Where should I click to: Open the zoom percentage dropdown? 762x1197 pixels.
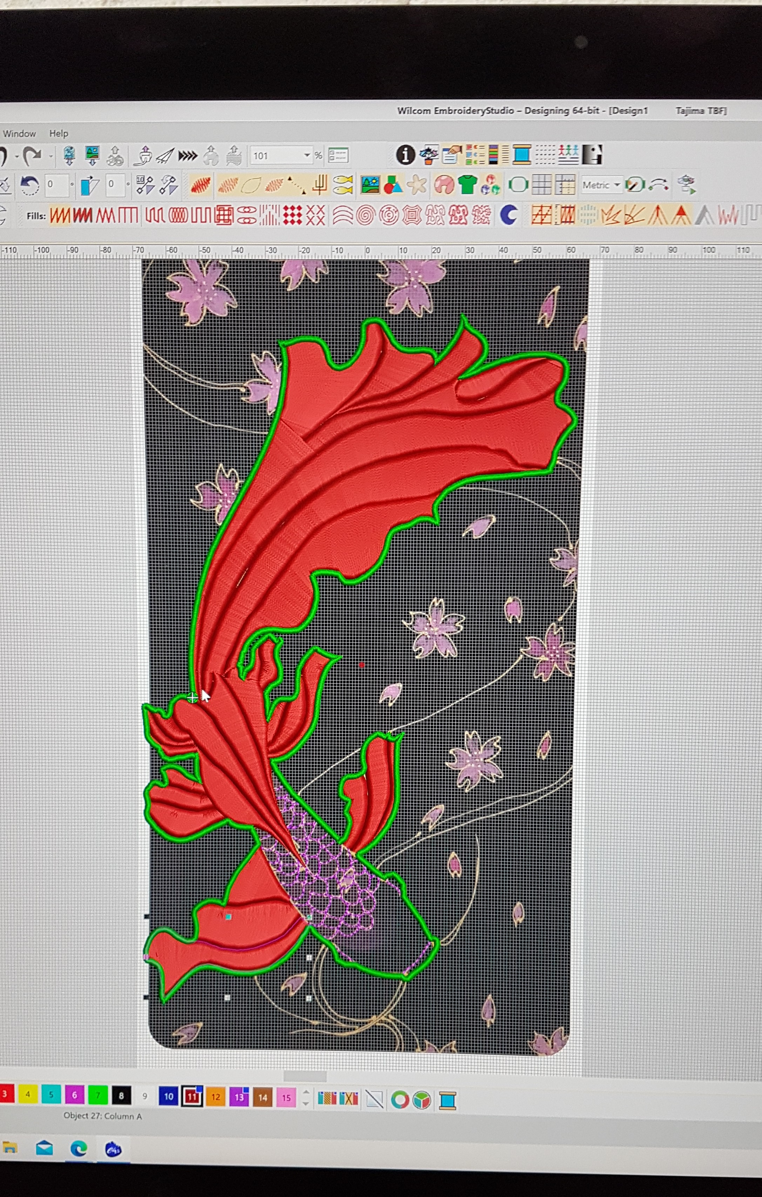(307, 156)
